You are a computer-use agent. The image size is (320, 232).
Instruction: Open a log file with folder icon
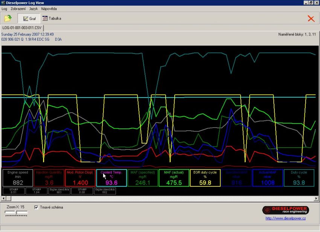click(8, 18)
